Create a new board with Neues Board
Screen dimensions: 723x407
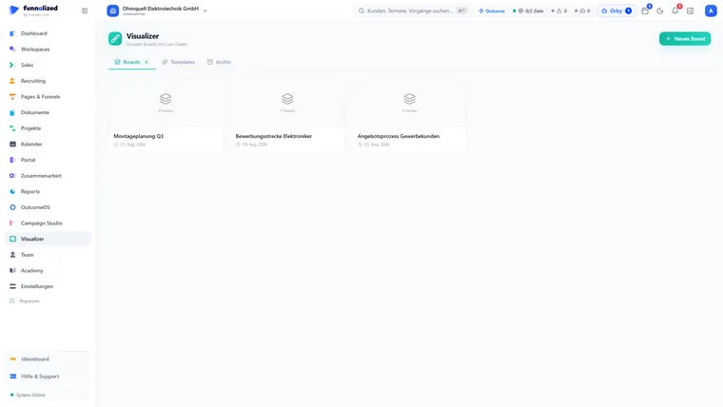(685, 39)
